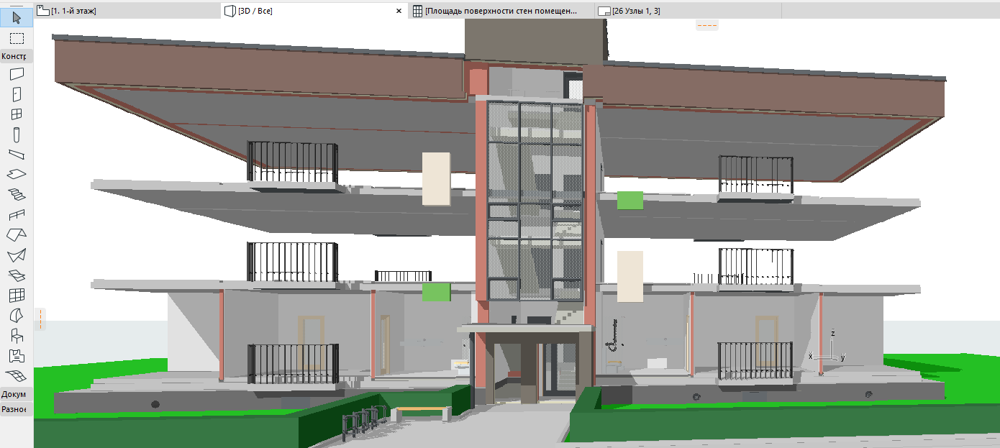Choose the Skylight tool

(17, 275)
